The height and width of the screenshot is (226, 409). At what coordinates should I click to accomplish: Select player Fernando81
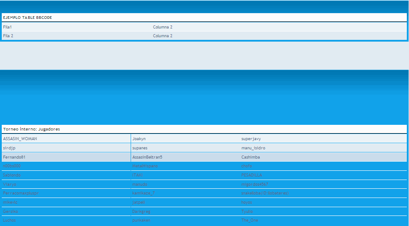[14, 157]
